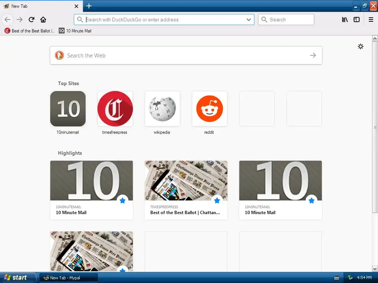This screenshot has width=378, height=283.
Task: Click the system tray clock 4:54 PM
Action: [364, 277]
